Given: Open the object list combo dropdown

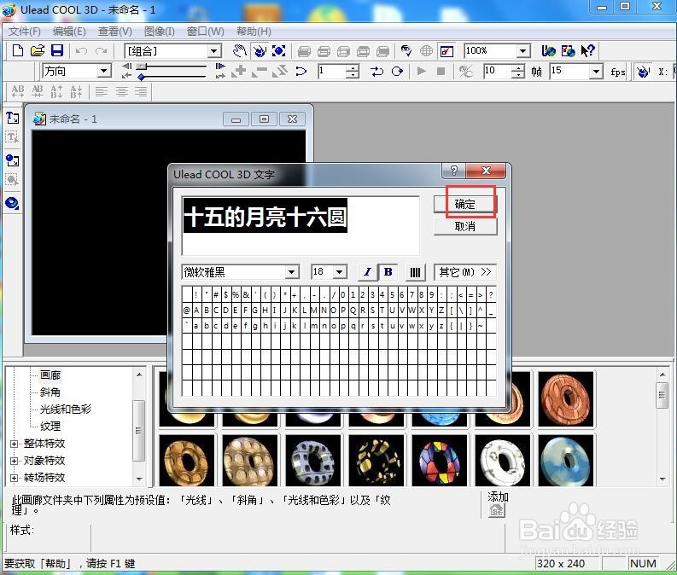Looking at the screenshot, I should 213,51.
